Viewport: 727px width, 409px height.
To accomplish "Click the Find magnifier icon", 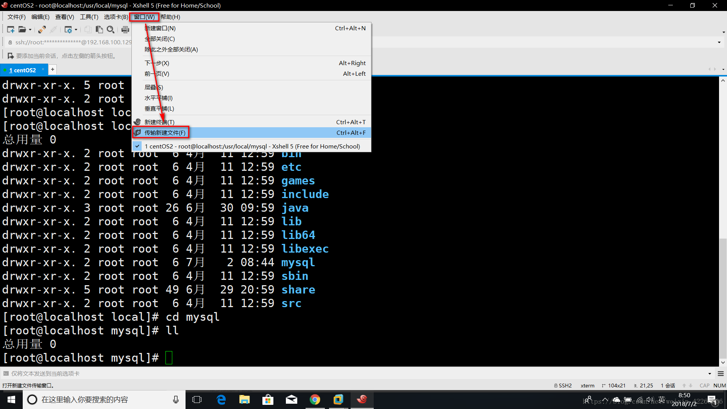I will pos(111,30).
